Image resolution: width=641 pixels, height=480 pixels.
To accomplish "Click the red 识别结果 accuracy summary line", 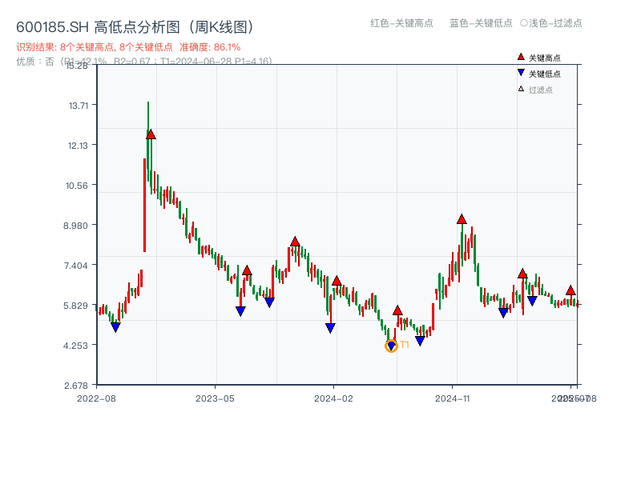I will (x=128, y=47).
